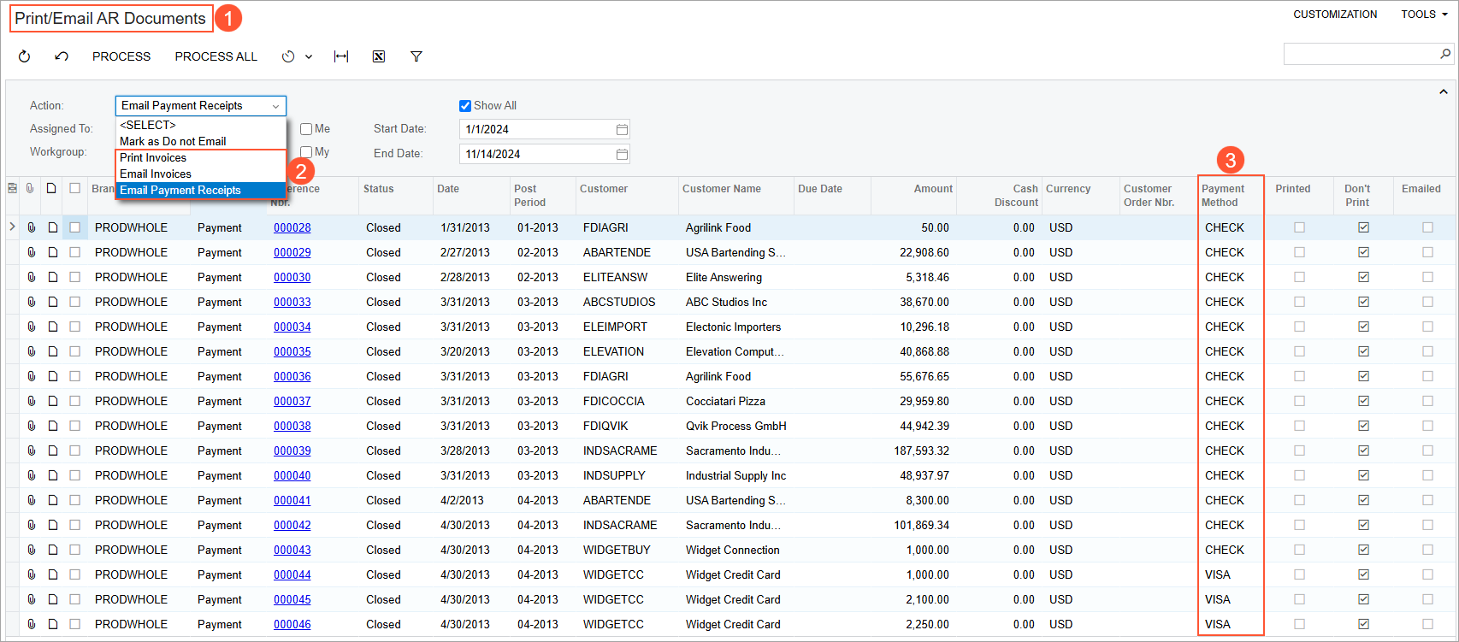
Task: Click the note icon for payment 000036
Action: (x=52, y=376)
